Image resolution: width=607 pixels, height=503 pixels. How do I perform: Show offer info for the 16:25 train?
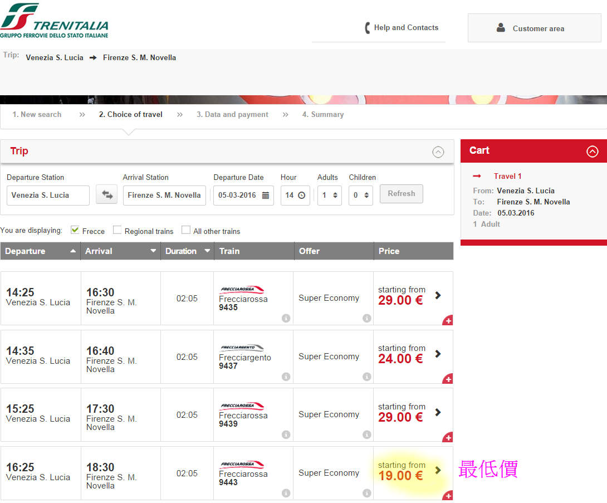366,493
